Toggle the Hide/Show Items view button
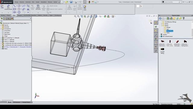193x109 pixels. pos(100,16)
